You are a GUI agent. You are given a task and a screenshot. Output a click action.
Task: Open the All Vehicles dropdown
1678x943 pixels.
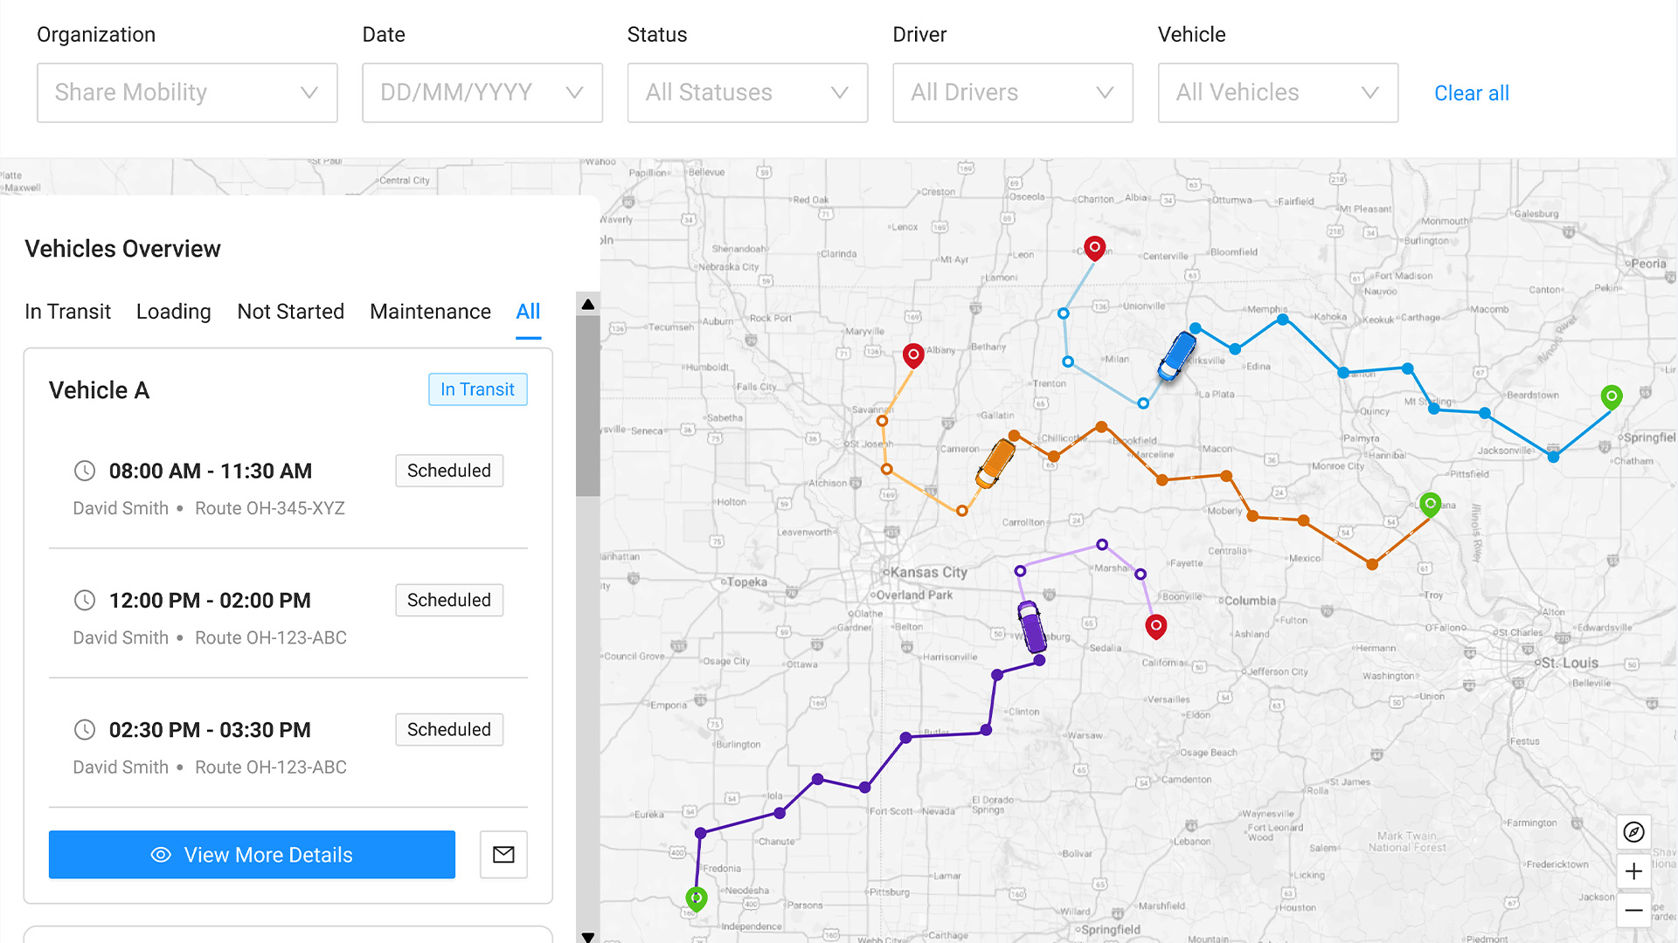click(x=1277, y=93)
